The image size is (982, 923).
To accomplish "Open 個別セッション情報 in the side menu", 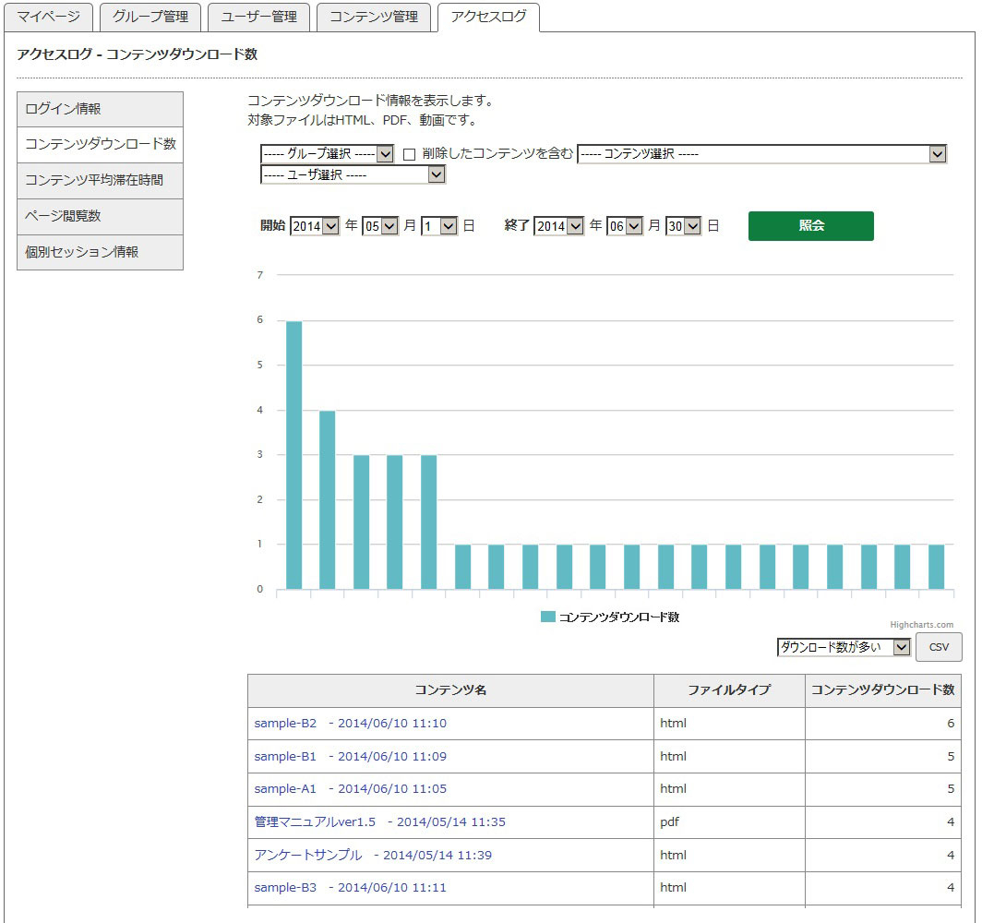I will (x=101, y=252).
